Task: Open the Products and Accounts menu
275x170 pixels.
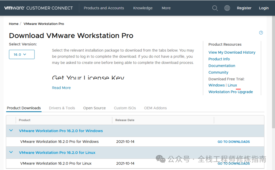Action: click(104, 8)
